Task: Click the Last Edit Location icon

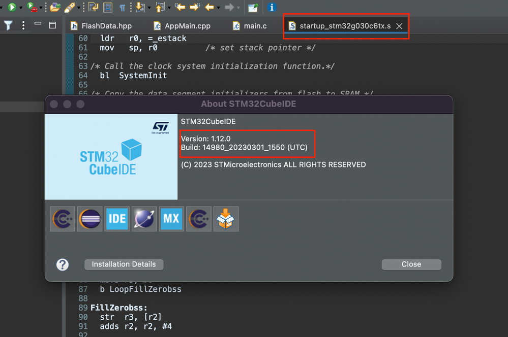Action: pyautogui.click(x=180, y=7)
